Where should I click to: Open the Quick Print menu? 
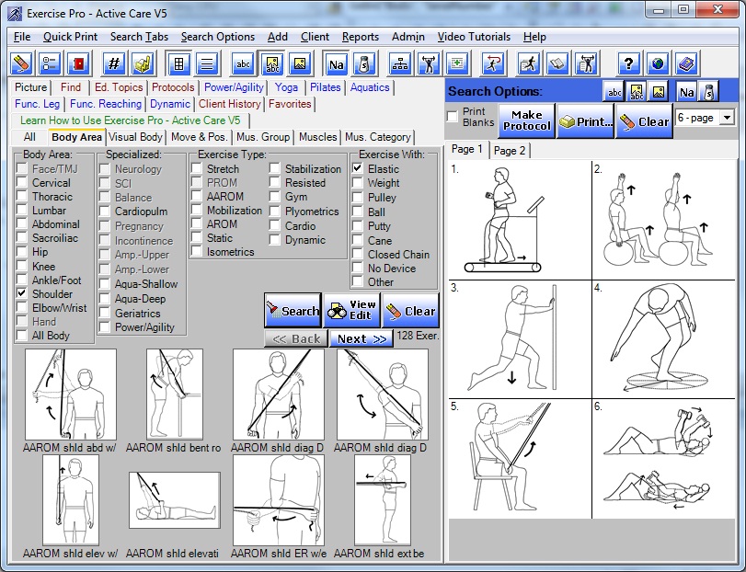70,37
